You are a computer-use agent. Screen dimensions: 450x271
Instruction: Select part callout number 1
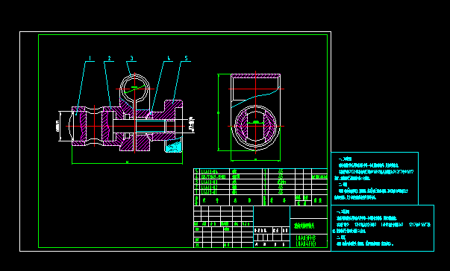[90, 58]
